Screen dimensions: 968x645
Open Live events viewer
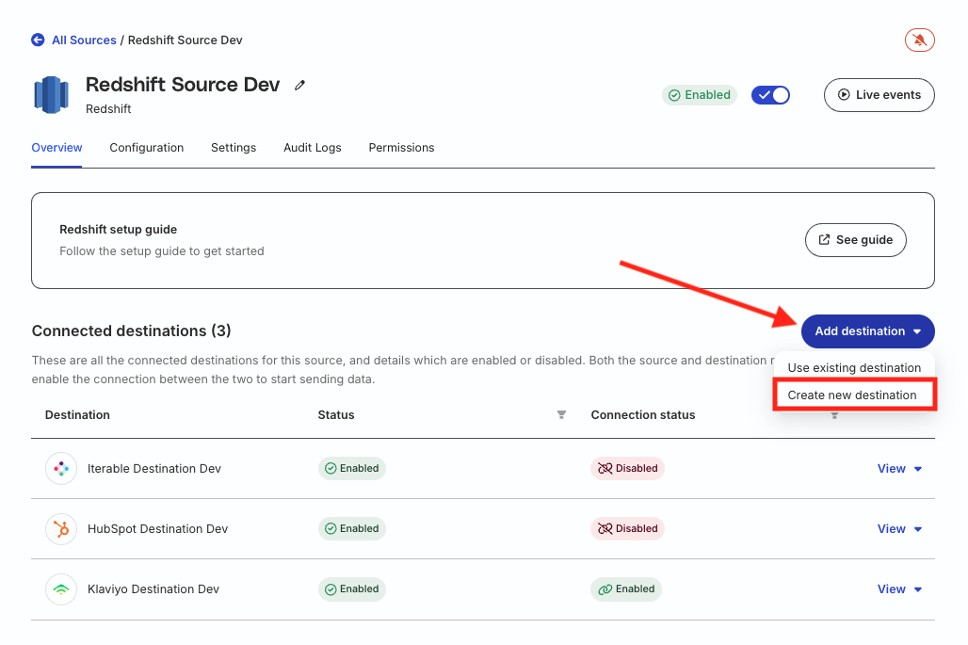[879, 95]
